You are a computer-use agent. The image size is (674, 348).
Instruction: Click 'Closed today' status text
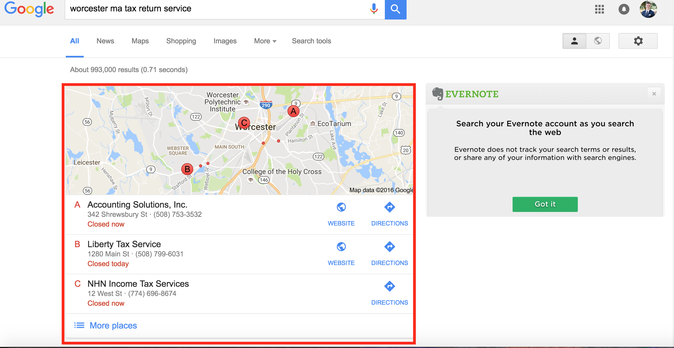(x=108, y=264)
